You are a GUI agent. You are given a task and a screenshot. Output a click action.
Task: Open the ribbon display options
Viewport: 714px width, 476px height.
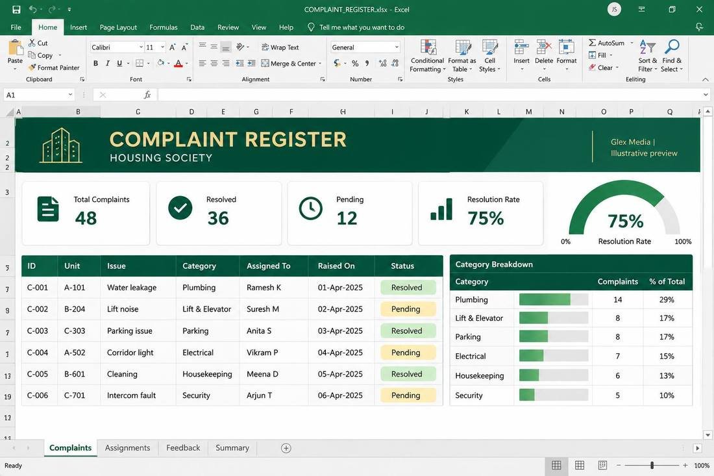tap(641, 9)
